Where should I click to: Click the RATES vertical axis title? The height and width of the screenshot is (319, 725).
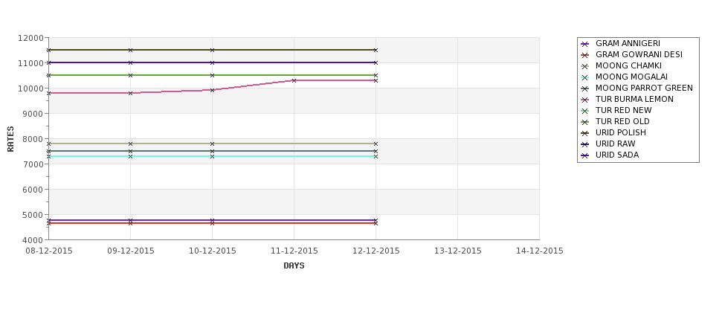(10, 139)
